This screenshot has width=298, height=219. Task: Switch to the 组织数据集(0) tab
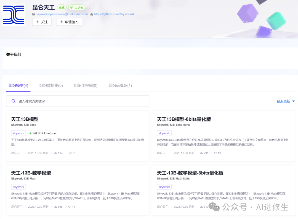coord(51,85)
